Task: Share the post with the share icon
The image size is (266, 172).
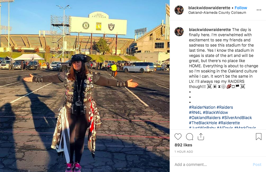Action: (x=201, y=137)
